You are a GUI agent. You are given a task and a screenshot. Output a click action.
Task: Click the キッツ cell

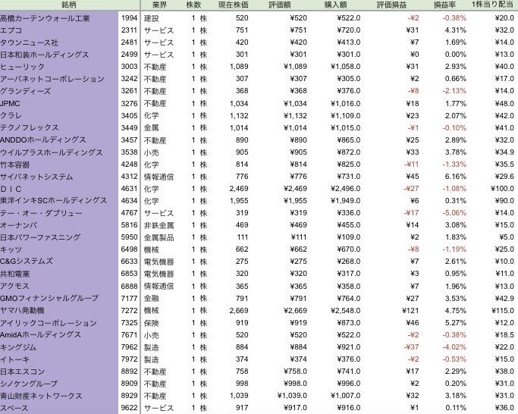coord(11,249)
